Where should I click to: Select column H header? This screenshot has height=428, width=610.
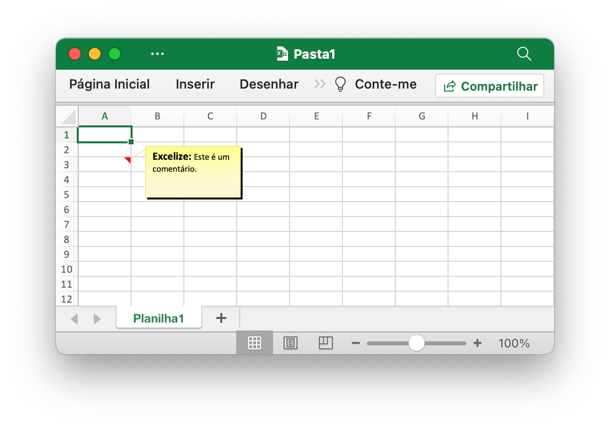474,116
